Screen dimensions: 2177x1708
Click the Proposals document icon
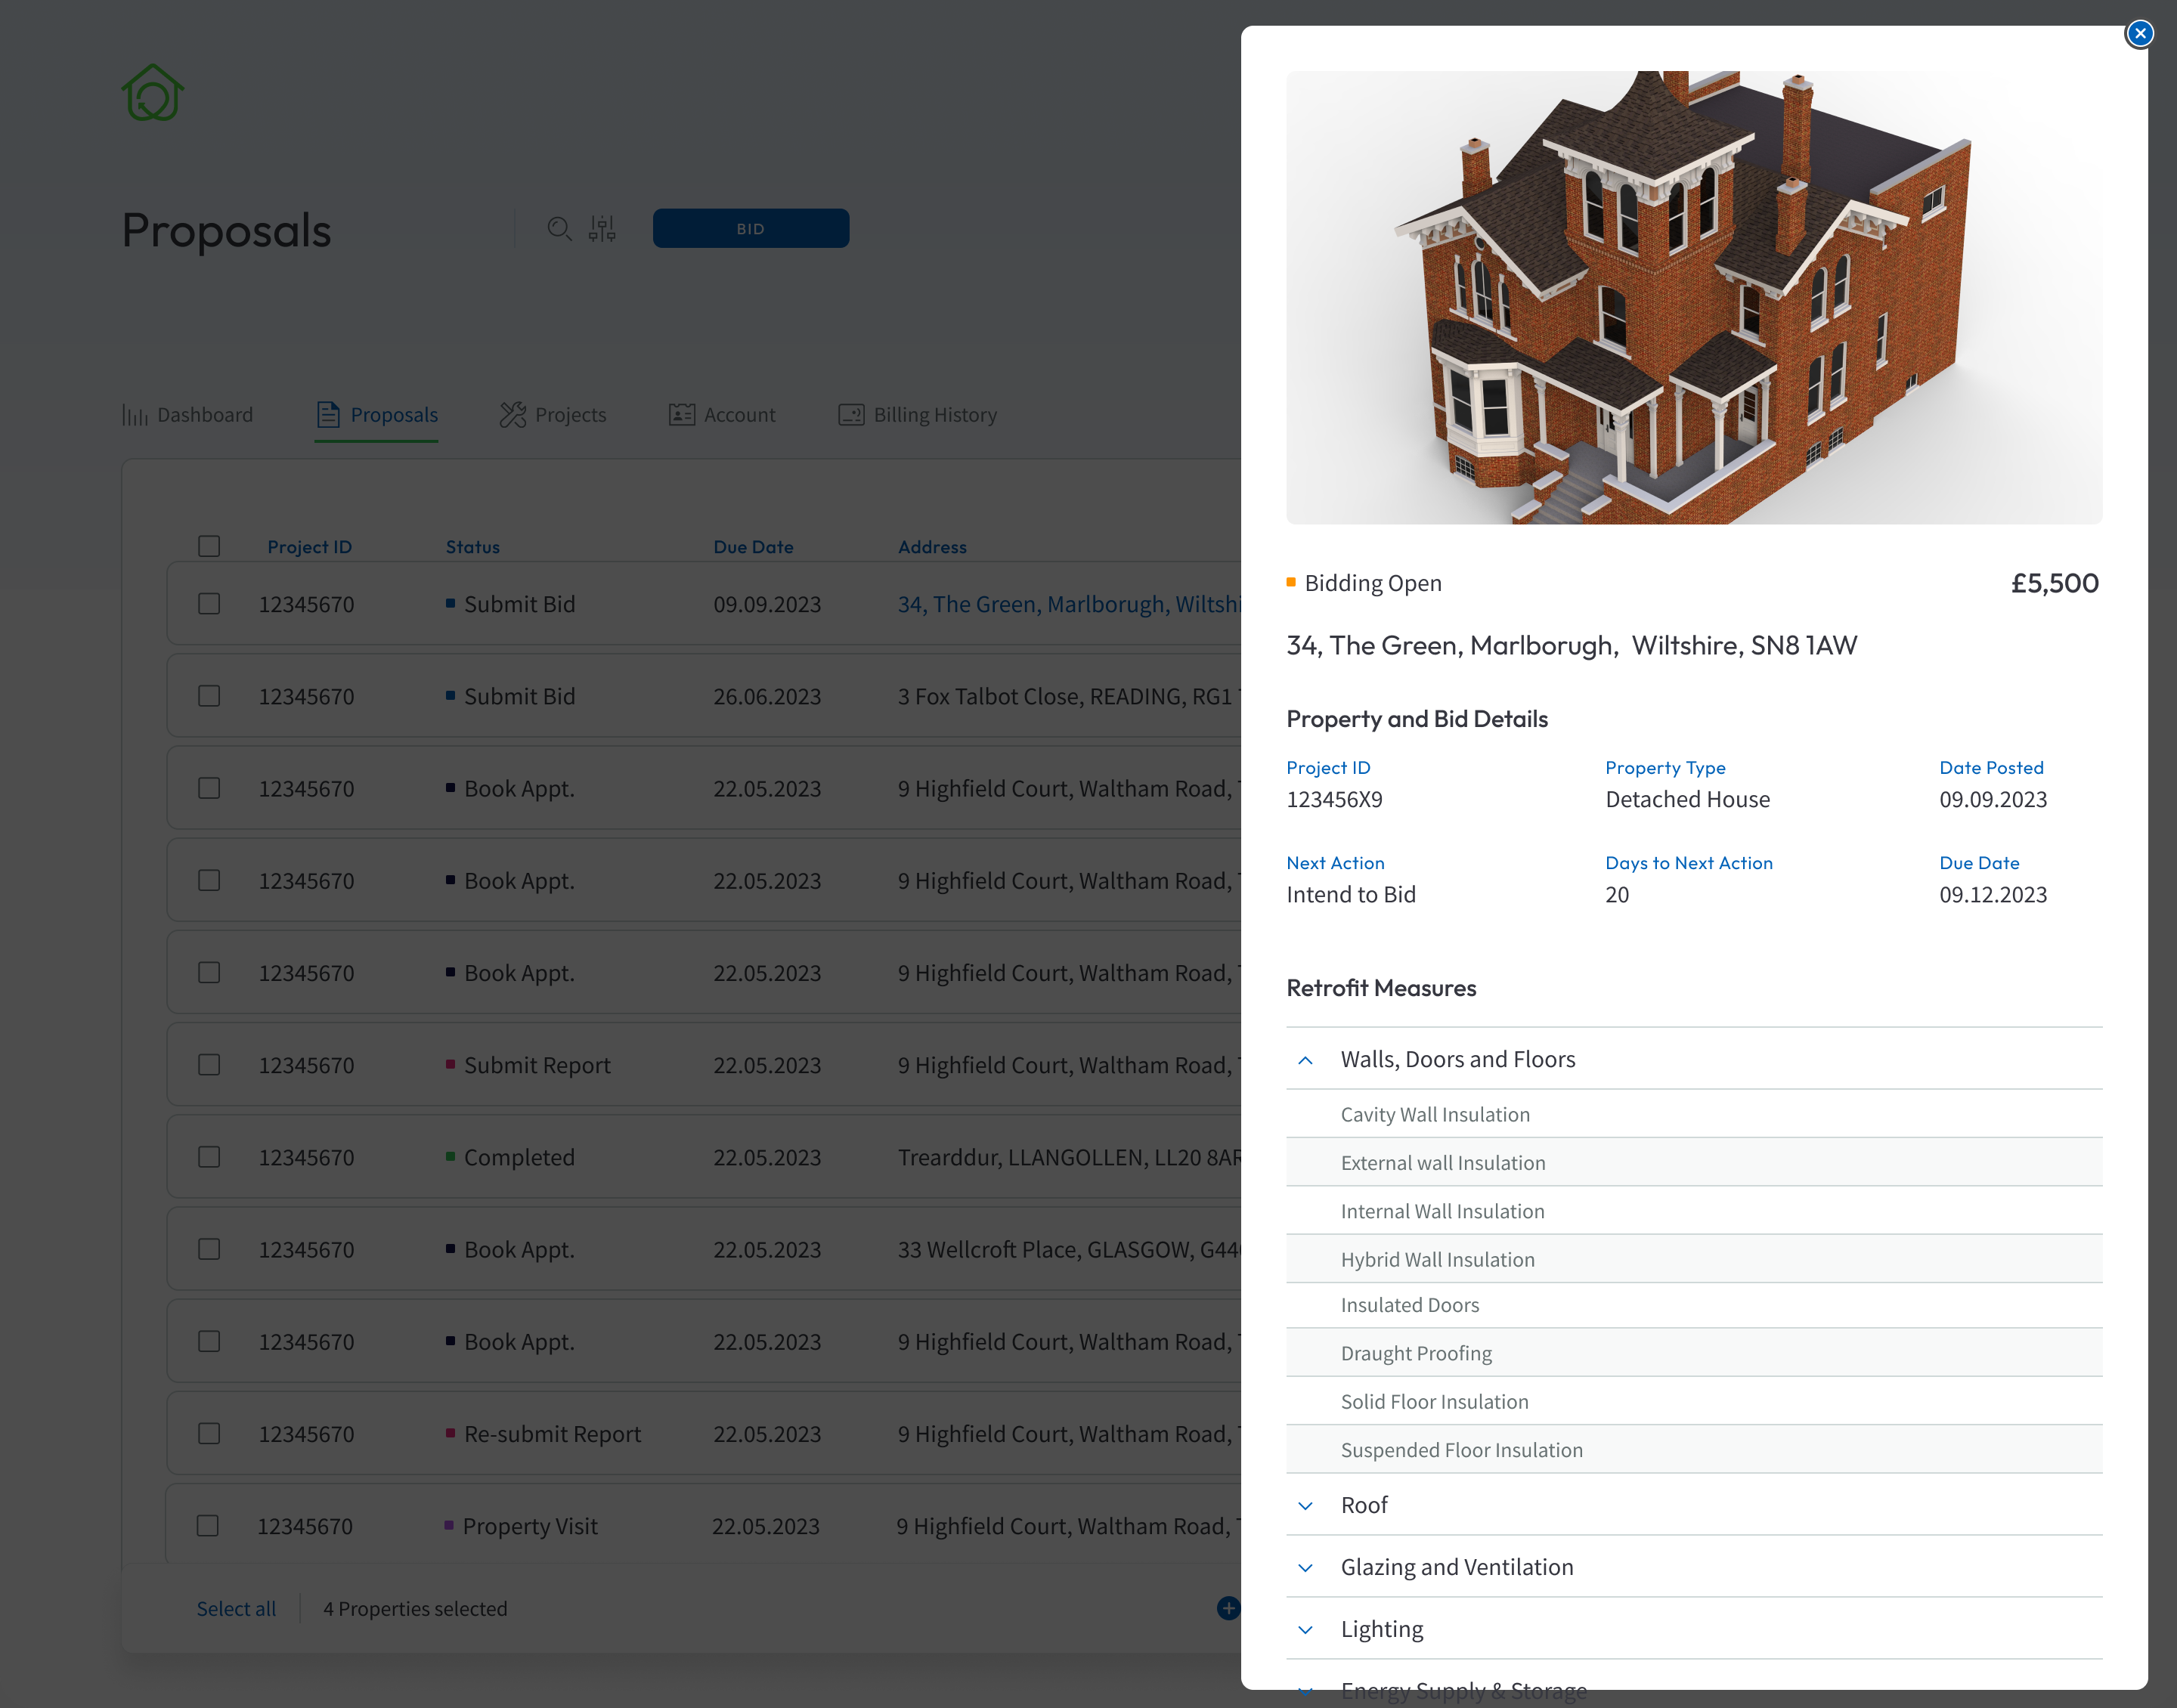click(x=328, y=414)
